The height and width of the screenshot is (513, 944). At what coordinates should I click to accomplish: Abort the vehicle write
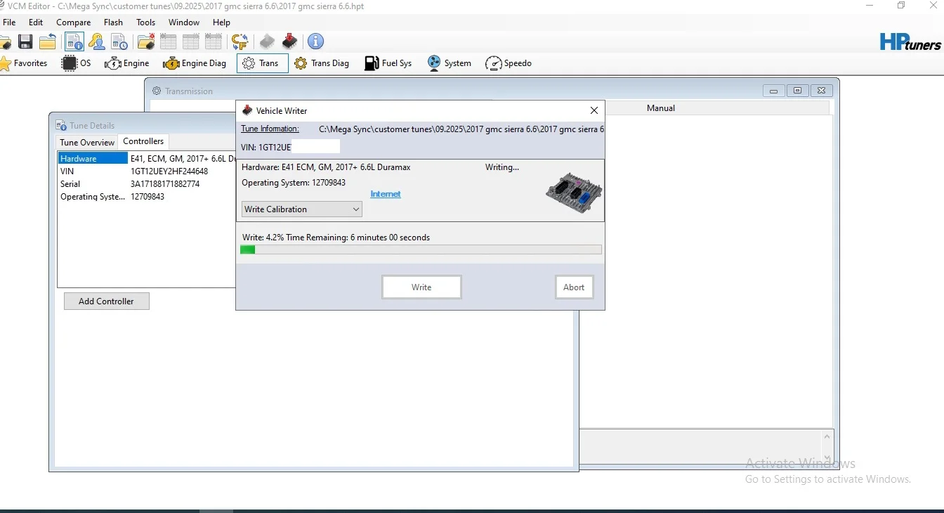[574, 287]
